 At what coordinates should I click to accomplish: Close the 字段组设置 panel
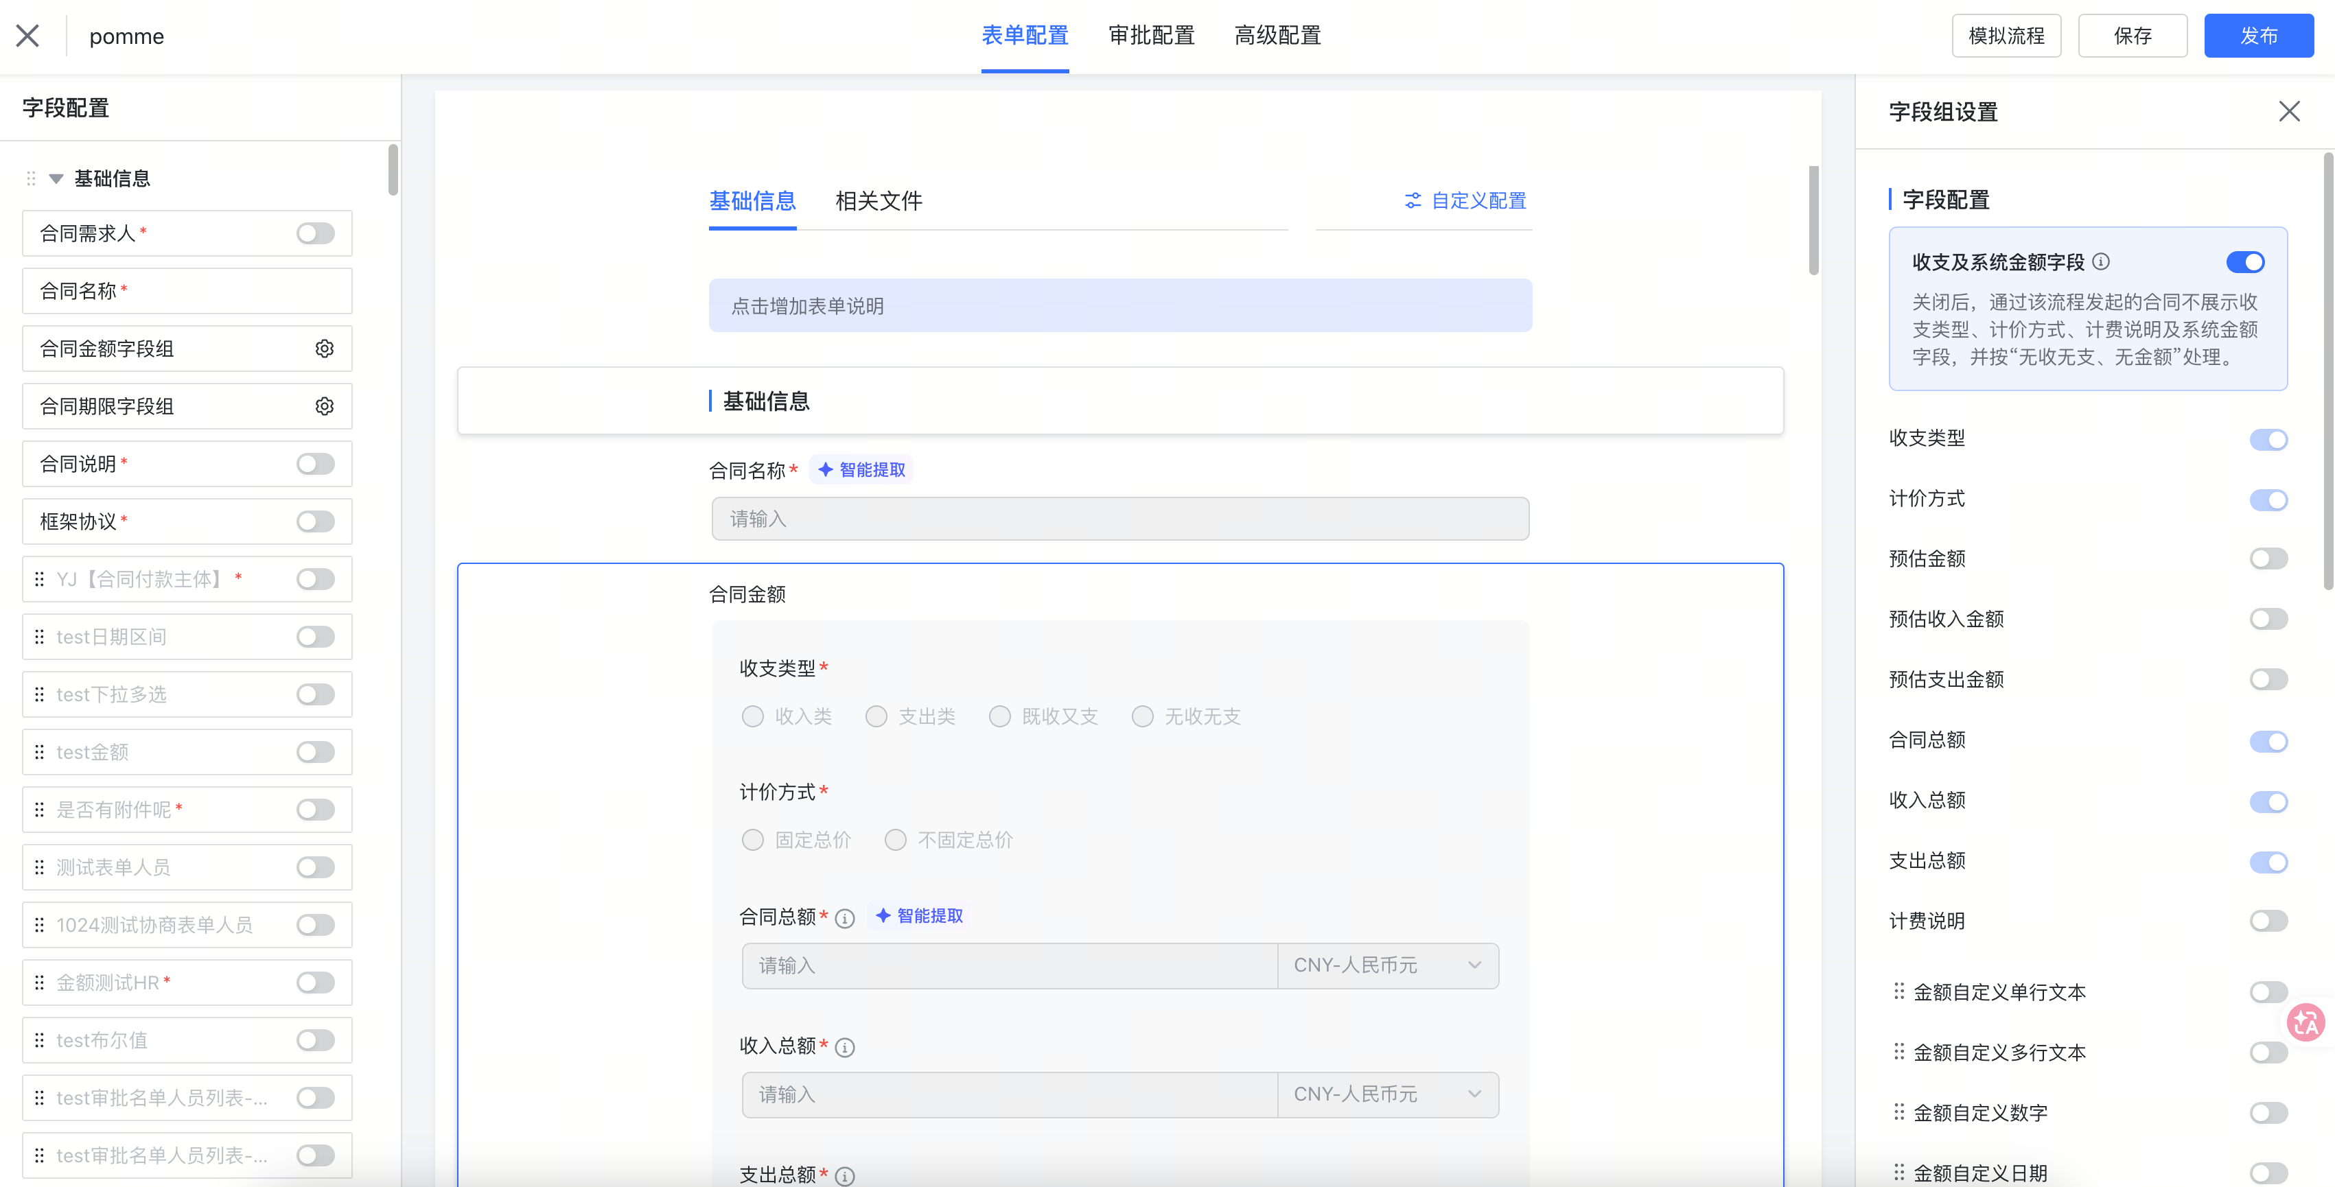pos(2289,111)
